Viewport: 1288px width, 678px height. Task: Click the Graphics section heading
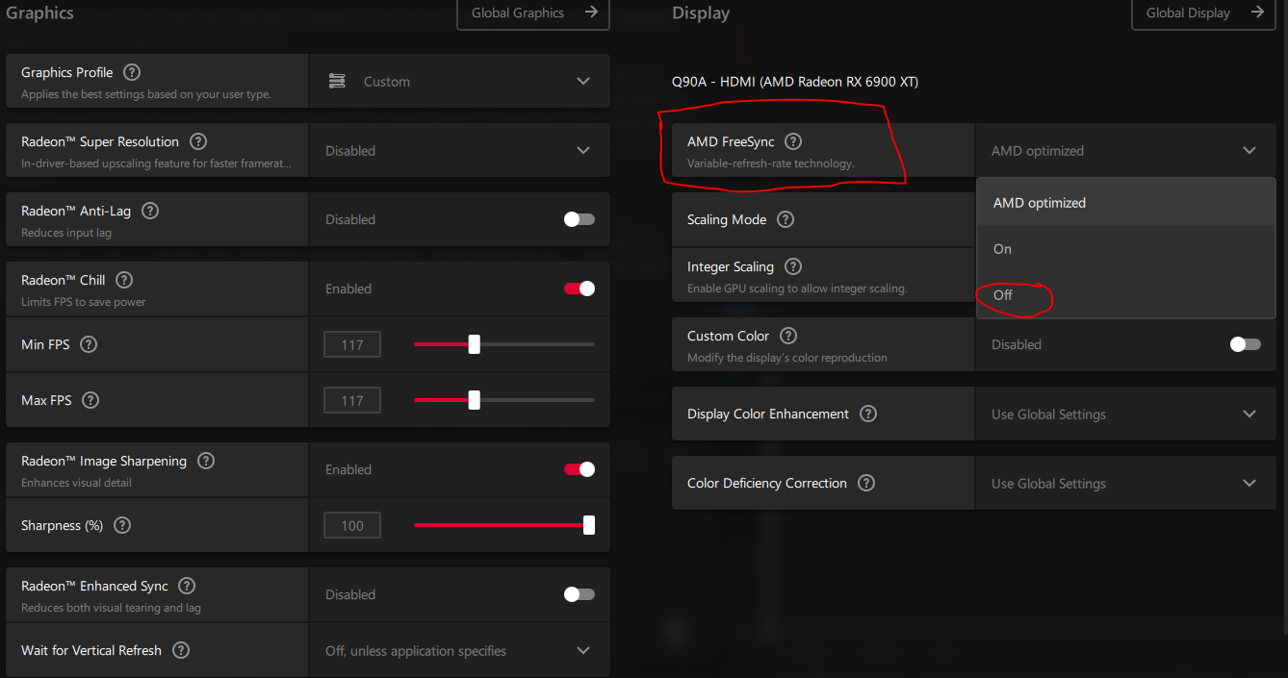coord(39,13)
